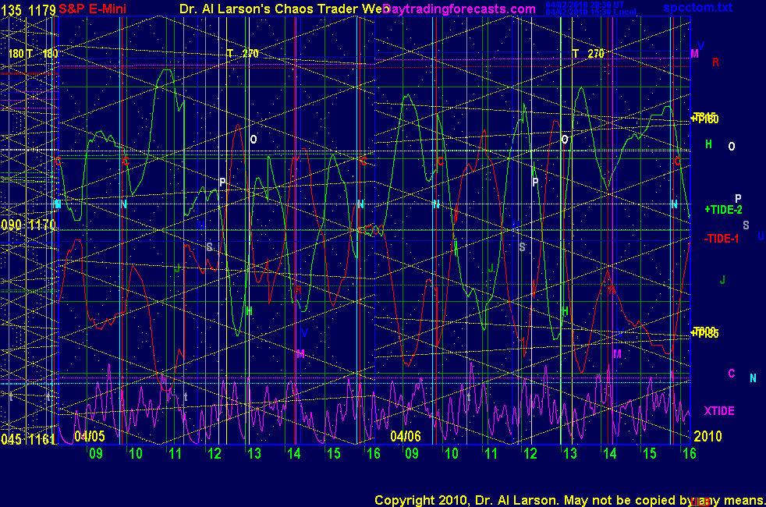Select hour "13" on the 04/05 time axis

[254, 453]
